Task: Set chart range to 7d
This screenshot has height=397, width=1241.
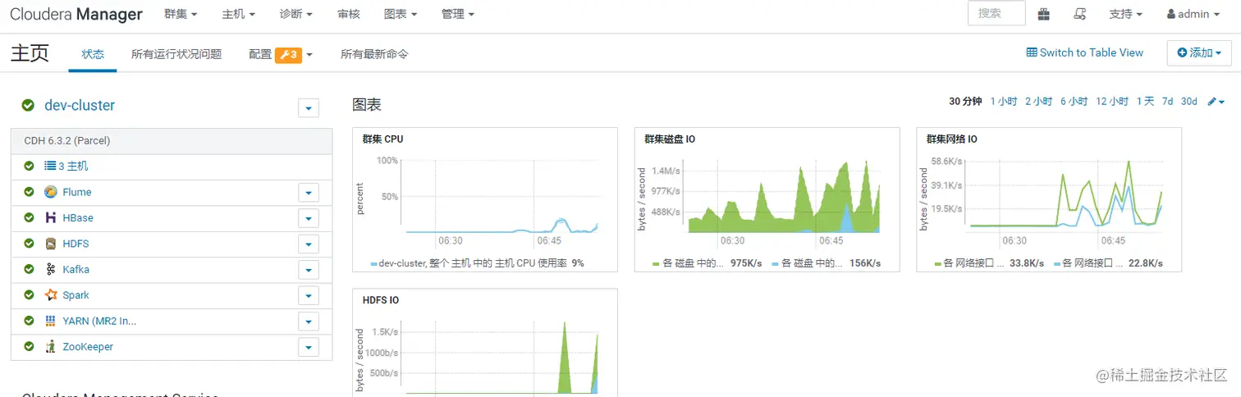Action: coord(1167,102)
